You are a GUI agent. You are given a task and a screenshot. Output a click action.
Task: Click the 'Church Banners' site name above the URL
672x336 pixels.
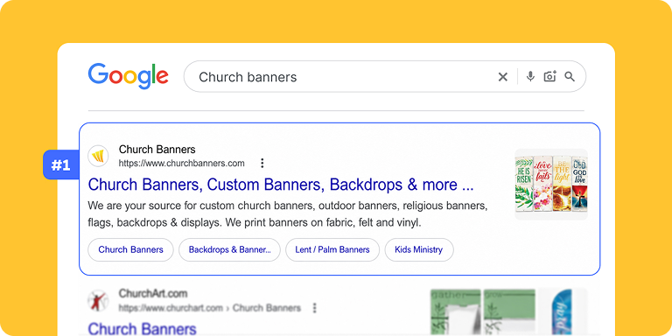157,149
